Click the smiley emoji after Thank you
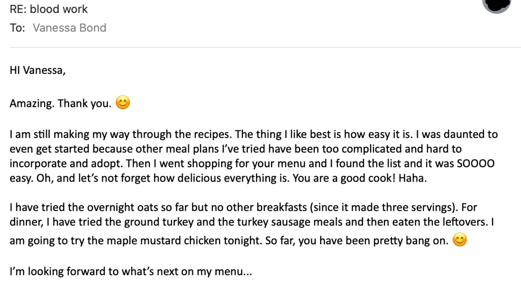This screenshot has width=521, height=293. tap(123, 103)
